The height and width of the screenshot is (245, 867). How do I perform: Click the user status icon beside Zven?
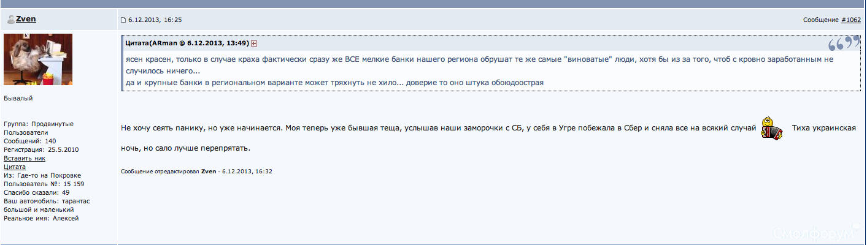point(10,20)
